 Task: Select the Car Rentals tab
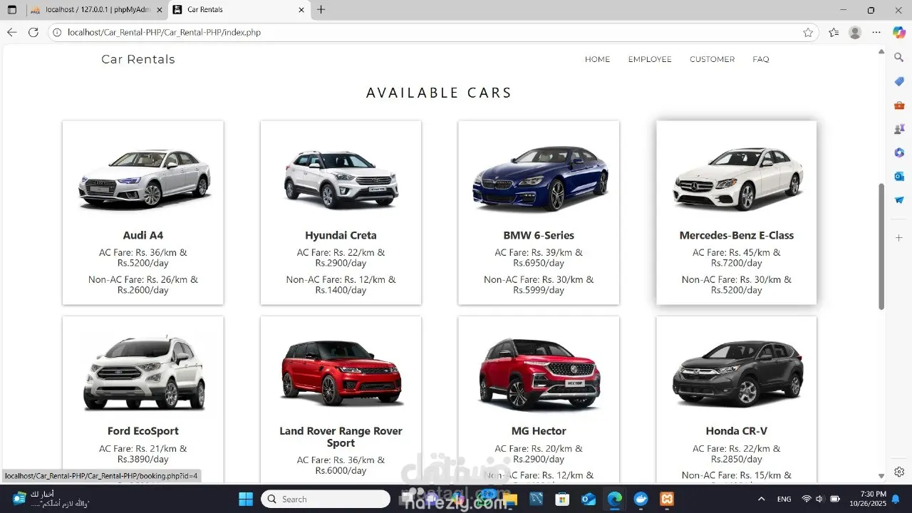239,10
